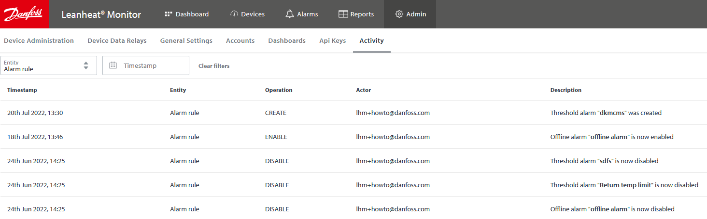Switch to Device Administration tab
Image resolution: width=707 pixels, height=219 pixels.
tap(39, 41)
